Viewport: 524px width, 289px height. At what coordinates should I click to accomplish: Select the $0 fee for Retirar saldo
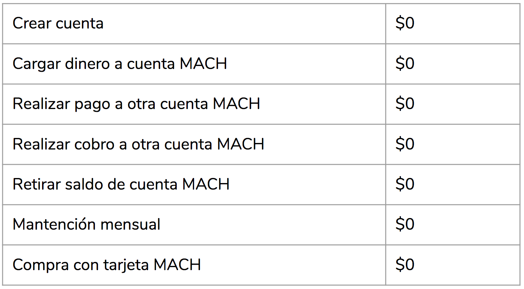point(405,184)
